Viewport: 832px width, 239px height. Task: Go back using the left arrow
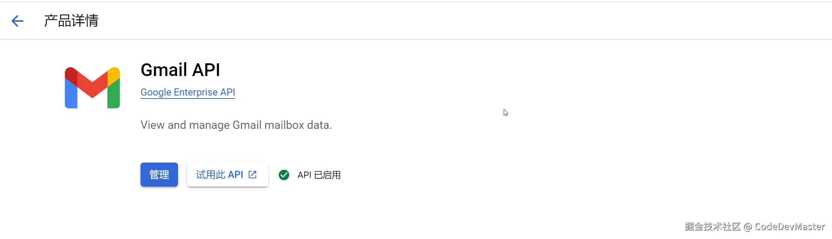click(17, 21)
